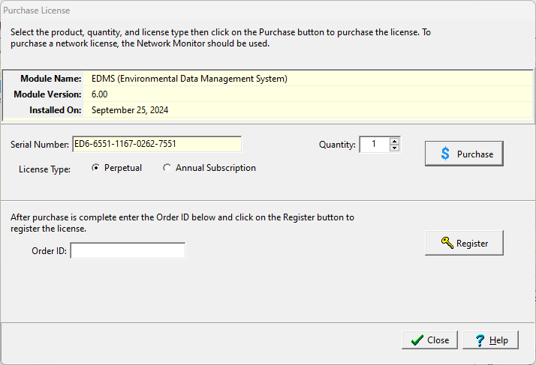Screen dimensions: 536x365
Task: Click the License Type label
Action: click(x=44, y=169)
